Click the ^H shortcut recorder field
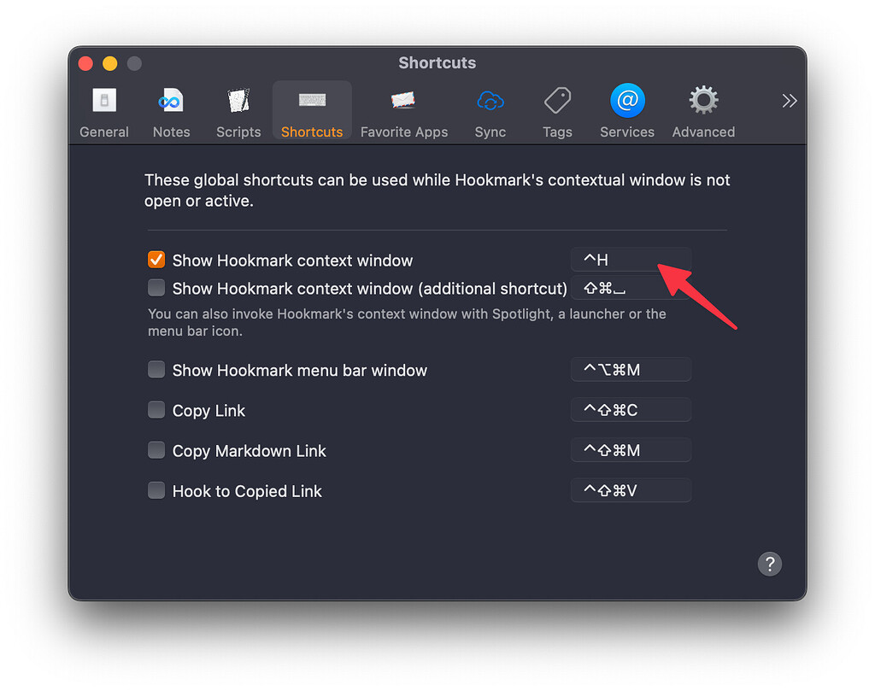 tap(631, 259)
